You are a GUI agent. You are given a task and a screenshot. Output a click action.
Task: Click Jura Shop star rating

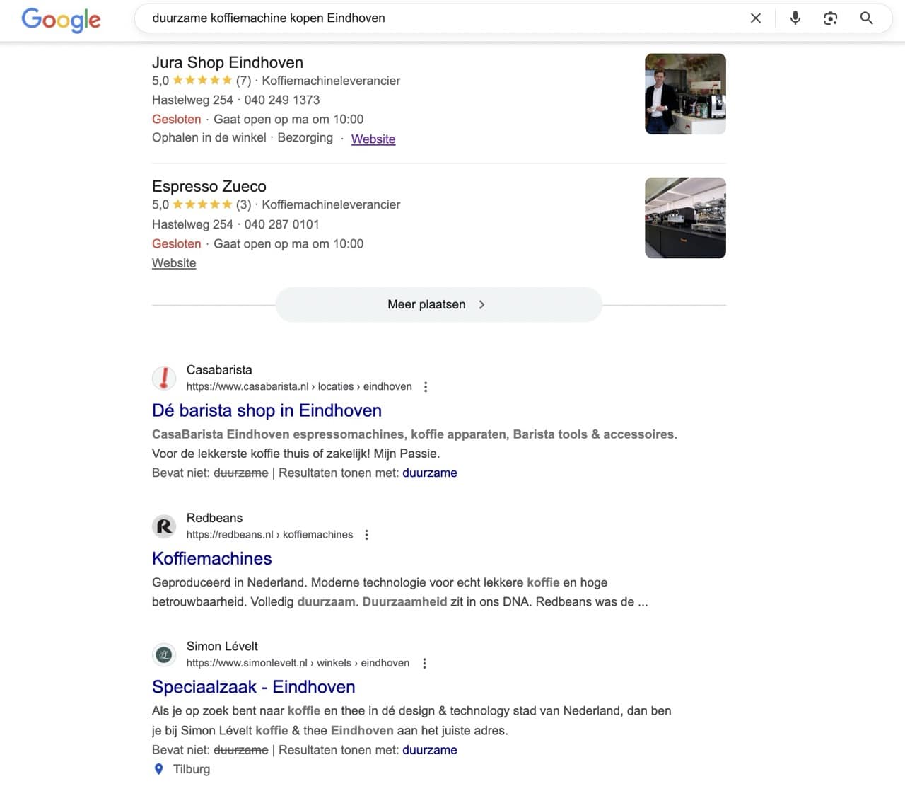202,81
